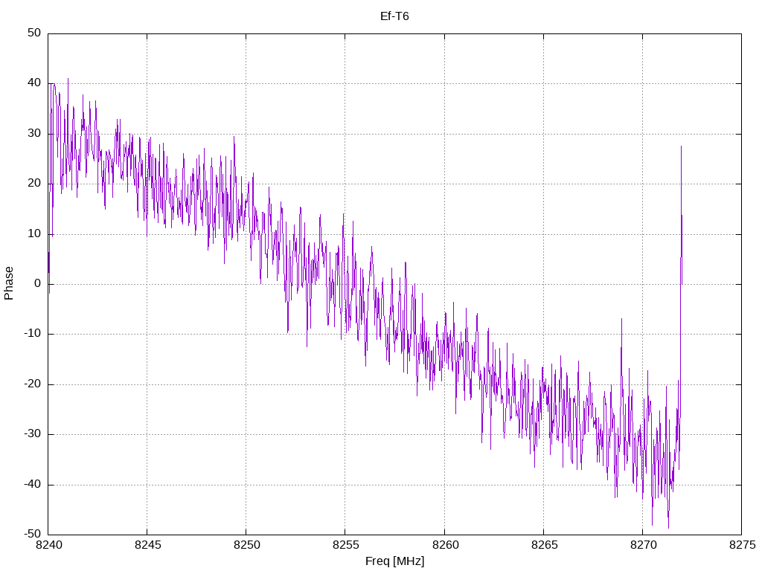Click the y-axis tick label 10
The image size is (762, 571).
click(34, 233)
